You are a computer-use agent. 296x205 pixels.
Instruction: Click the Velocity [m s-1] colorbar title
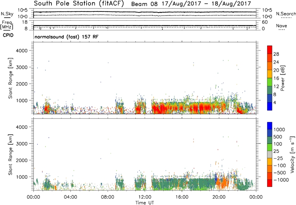coord(292,155)
